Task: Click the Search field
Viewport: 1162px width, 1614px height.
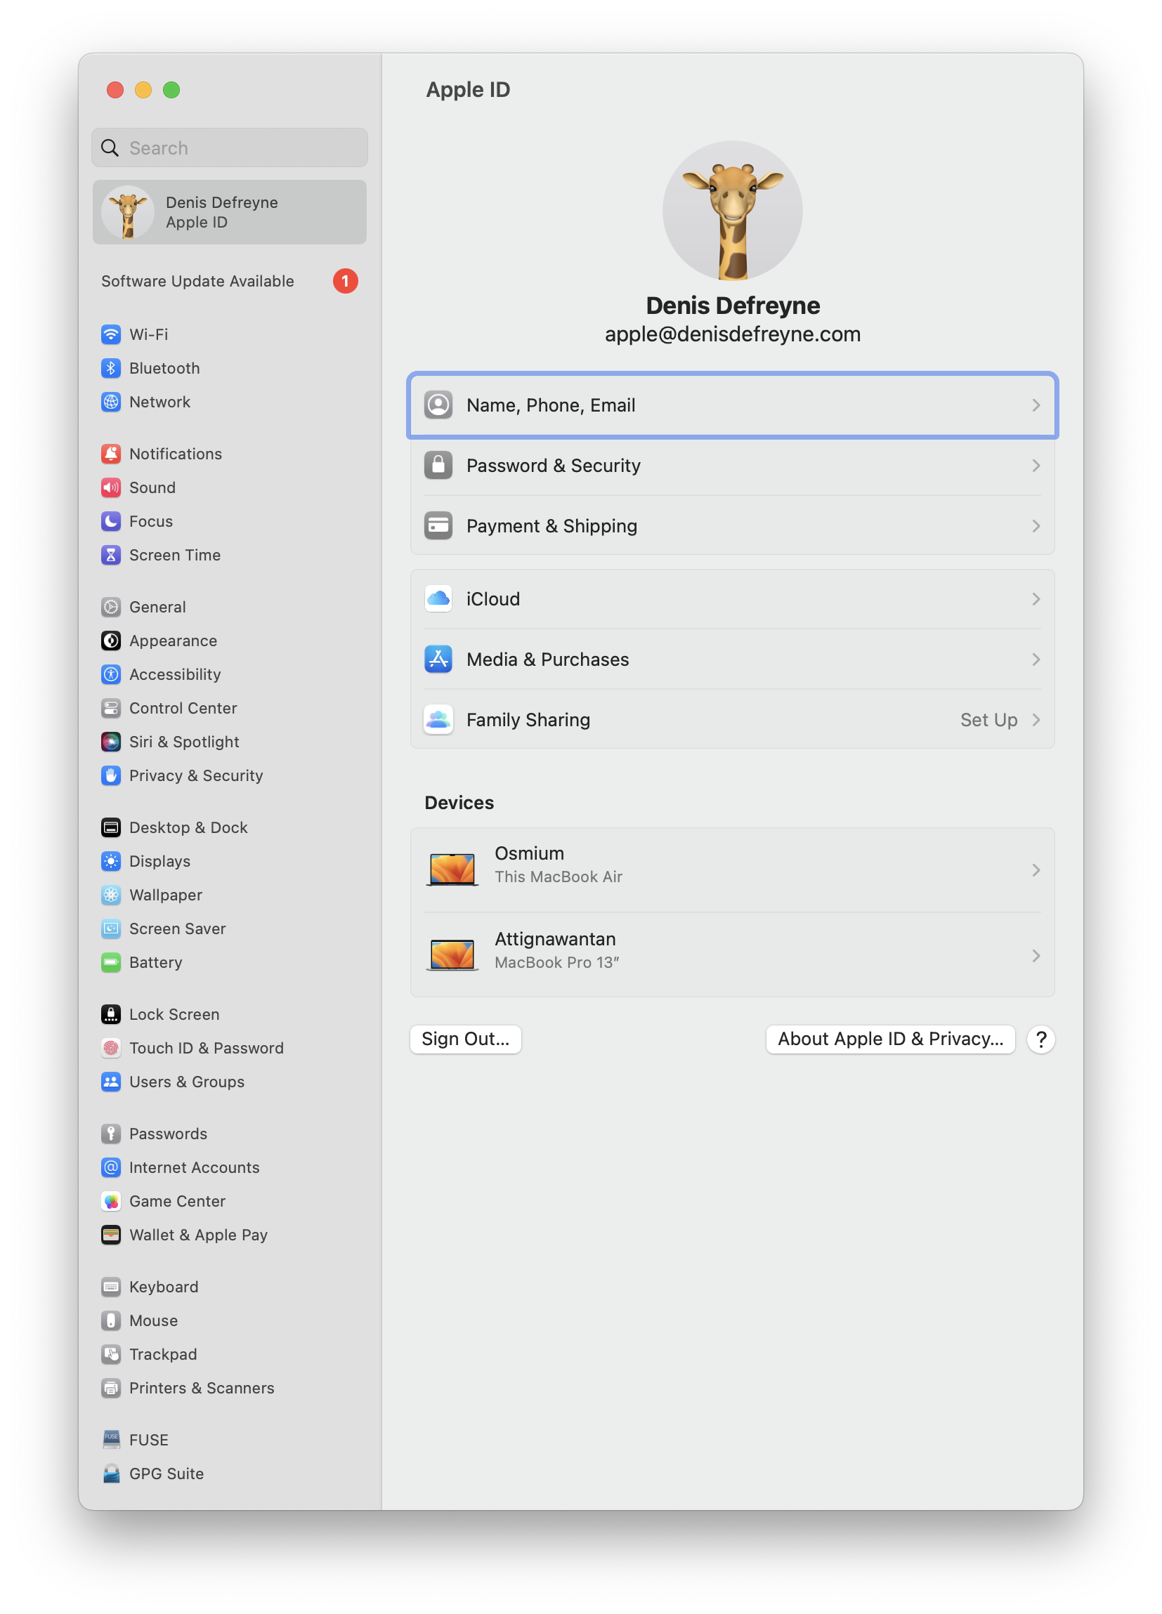Action: coord(229,148)
